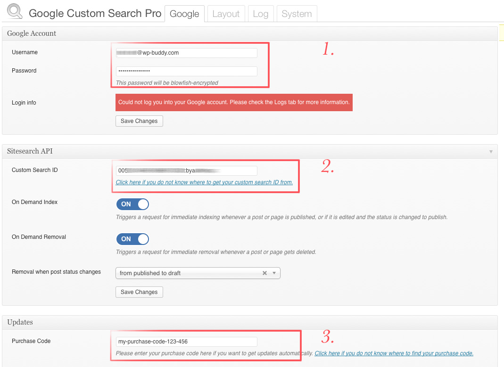Open the Removal when post status changes dropdown
The image size is (504, 367).
coord(274,273)
